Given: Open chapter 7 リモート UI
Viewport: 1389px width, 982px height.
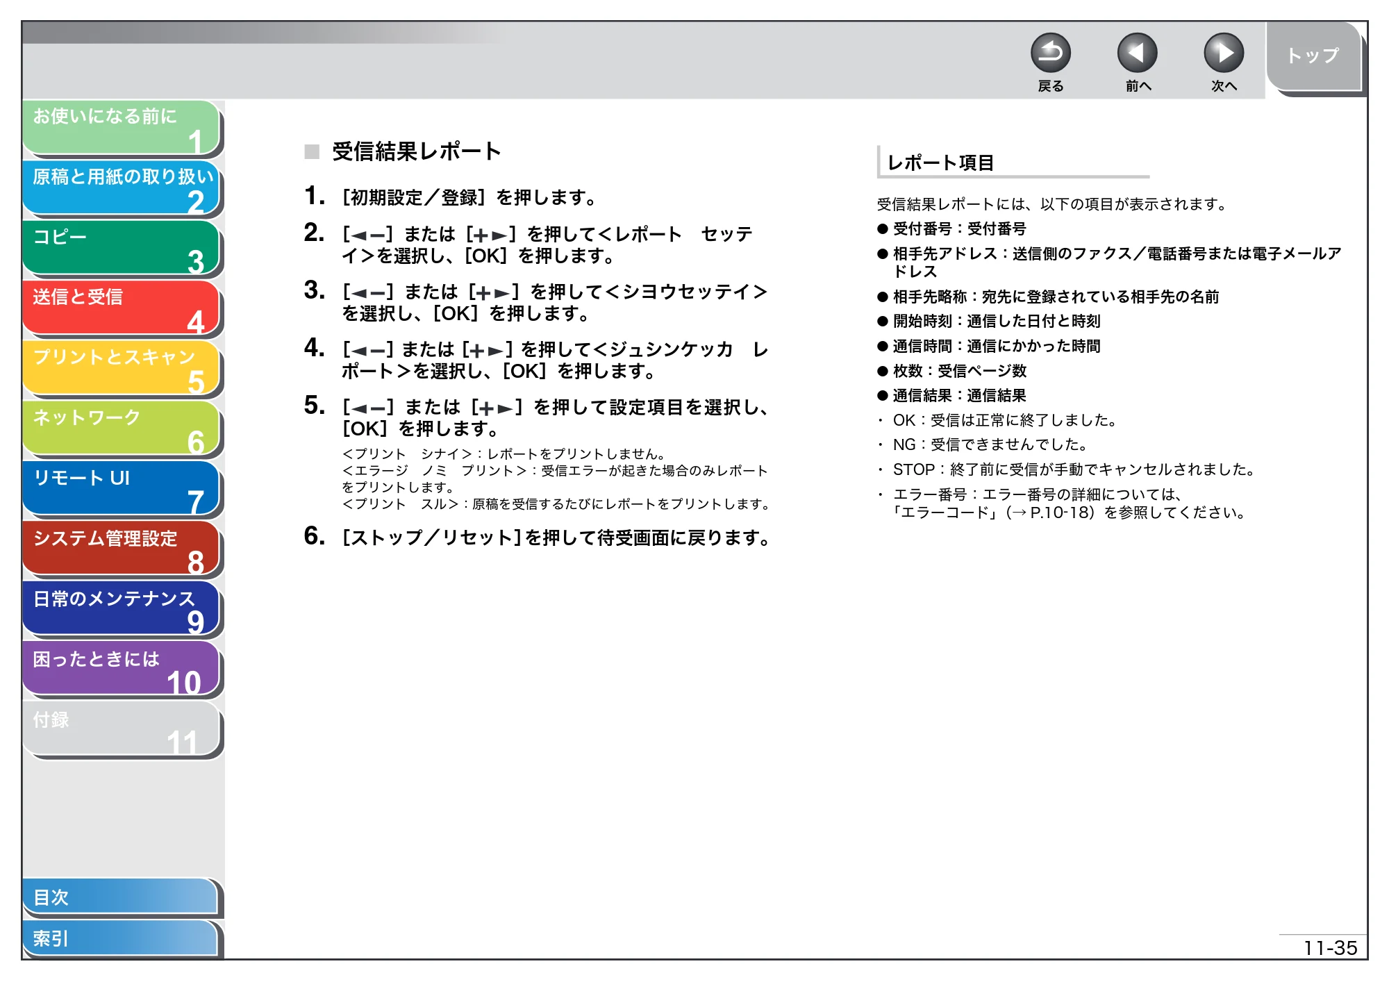Looking at the screenshot, I should (x=122, y=489).
